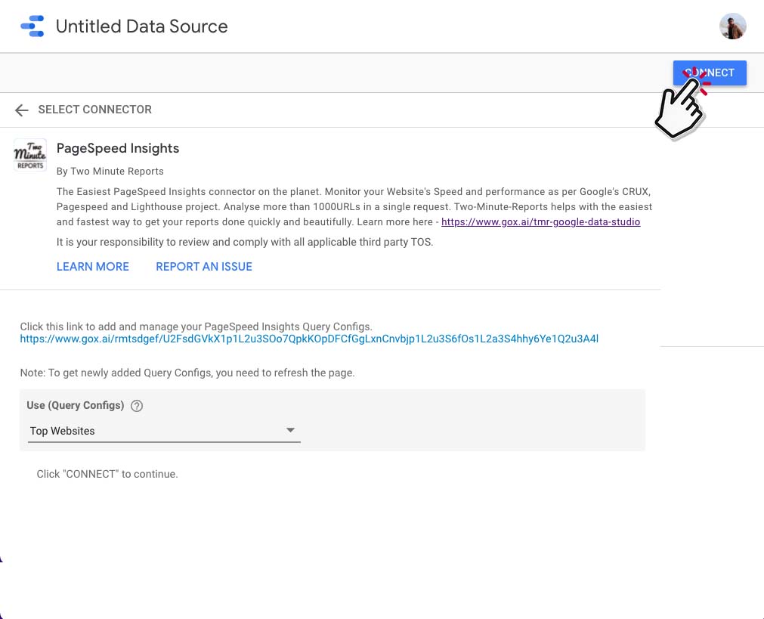Viewport: 764px width, 619px height.
Task: Click the By Two Minute Reports text
Action: pyautogui.click(x=110, y=172)
